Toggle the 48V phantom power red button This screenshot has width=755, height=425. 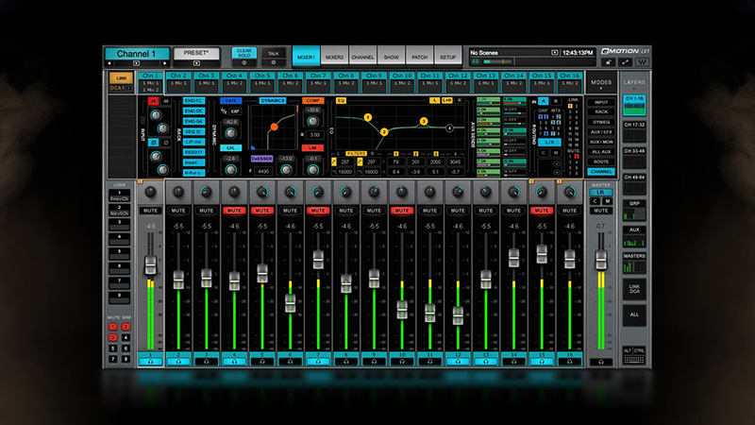[153, 101]
